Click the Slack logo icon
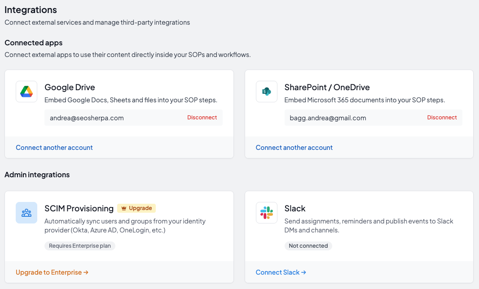479x289 pixels. point(267,213)
